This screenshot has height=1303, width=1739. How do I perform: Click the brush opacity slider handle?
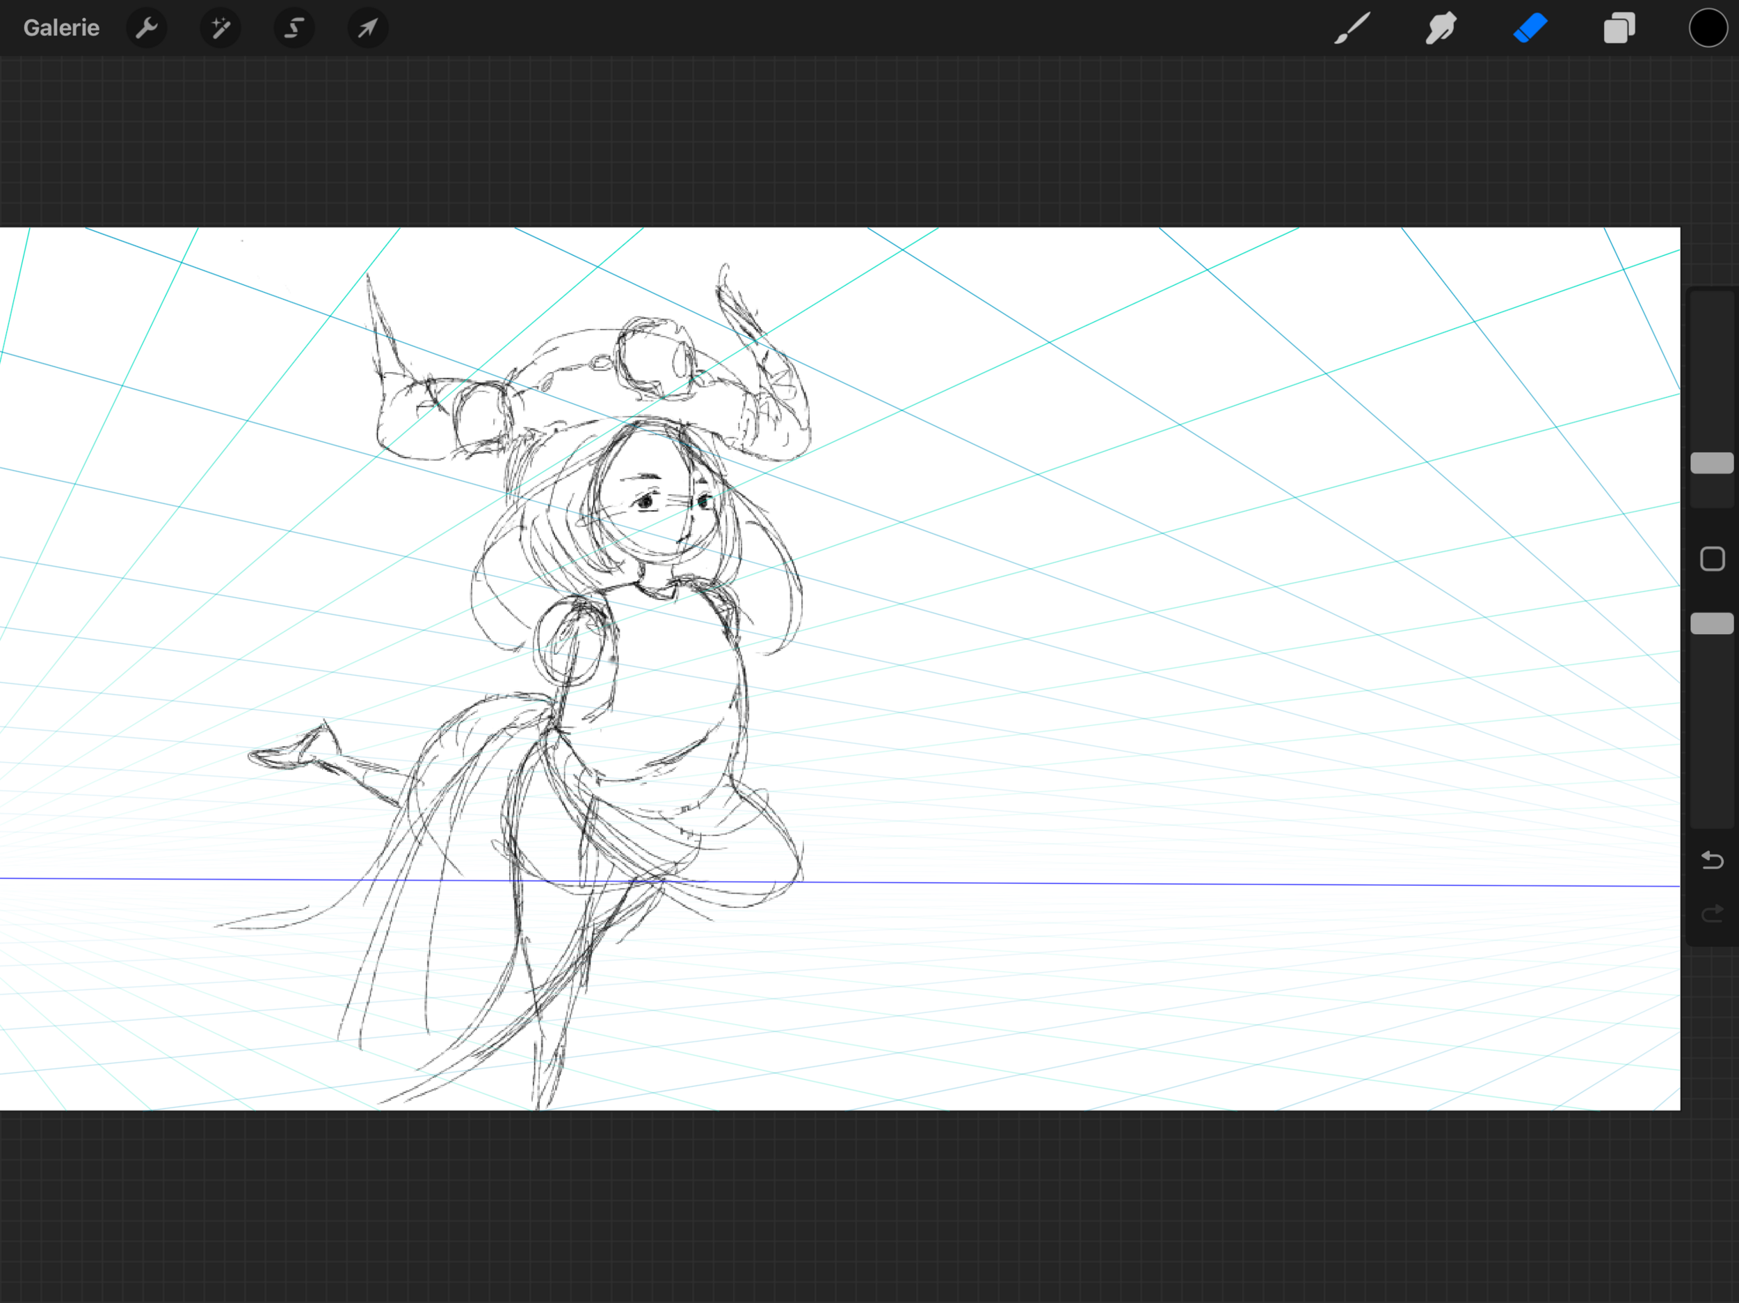[1711, 623]
